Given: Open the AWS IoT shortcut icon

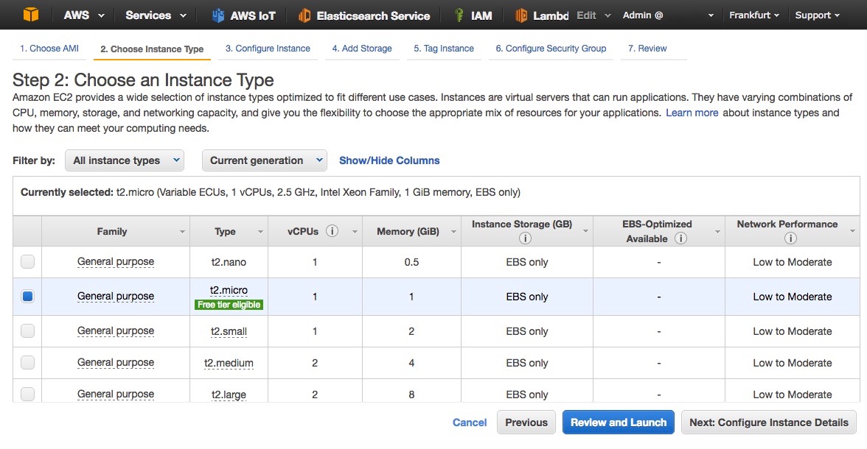Looking at the screenshot, I should [x=218, y=15].
